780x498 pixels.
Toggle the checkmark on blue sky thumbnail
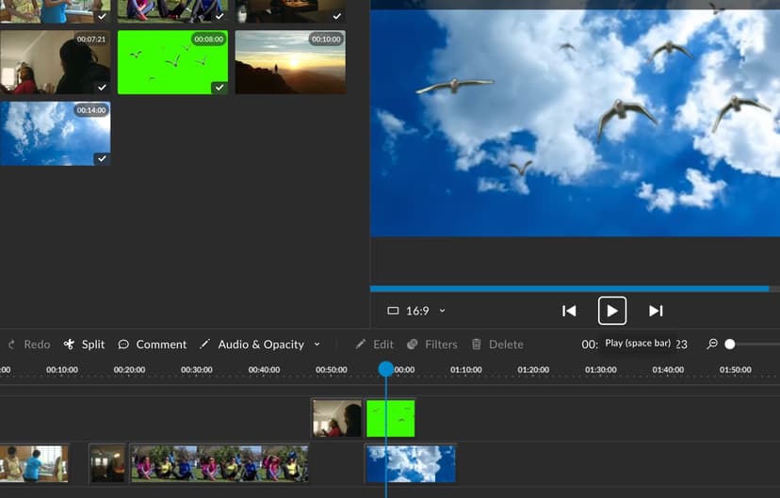(102, 158)
